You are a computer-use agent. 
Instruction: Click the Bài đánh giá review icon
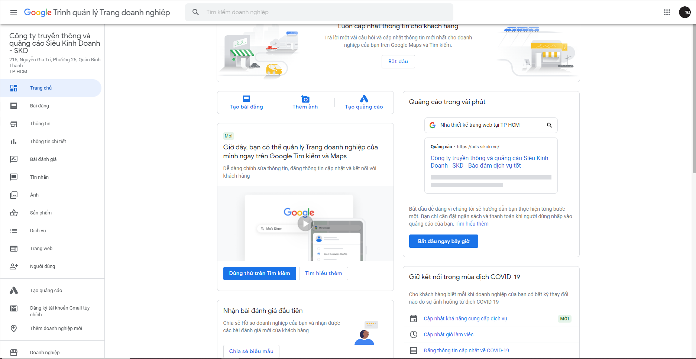click(14, 159)
